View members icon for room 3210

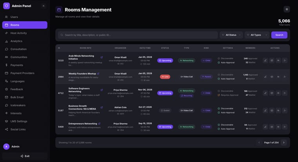tap(278, 60)
